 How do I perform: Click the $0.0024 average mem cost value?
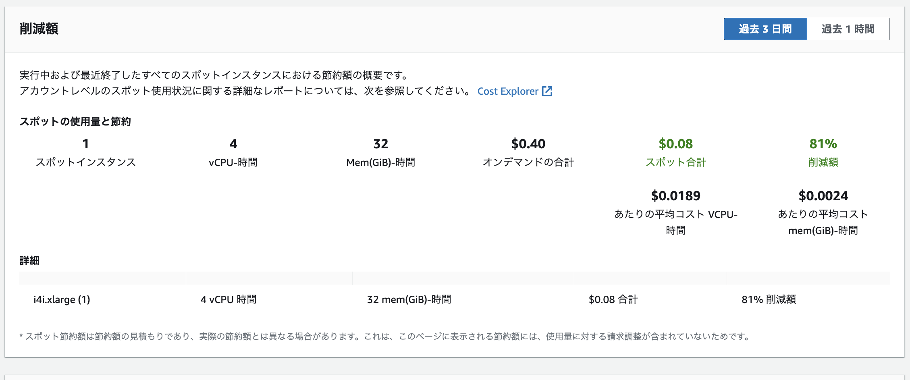tap(823, 196)
